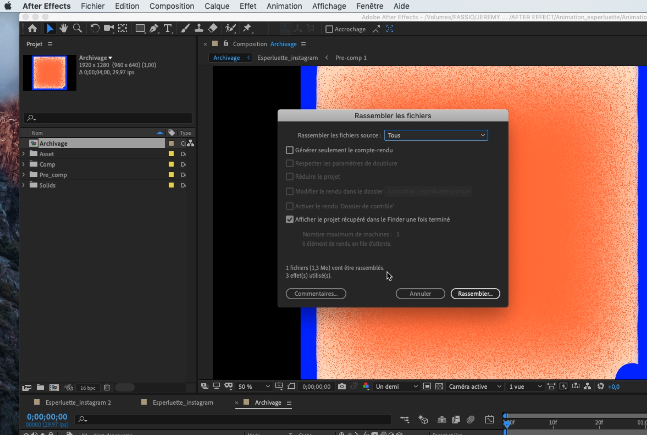Open the Caméra active dropdown
Viewport: 647px width, 435px height.
pos(475,386)
